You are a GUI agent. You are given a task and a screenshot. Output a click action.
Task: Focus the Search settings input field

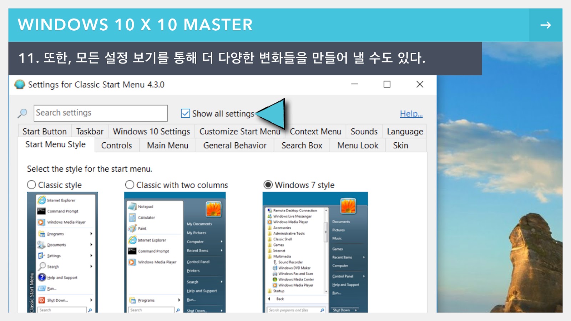(101, 113)
